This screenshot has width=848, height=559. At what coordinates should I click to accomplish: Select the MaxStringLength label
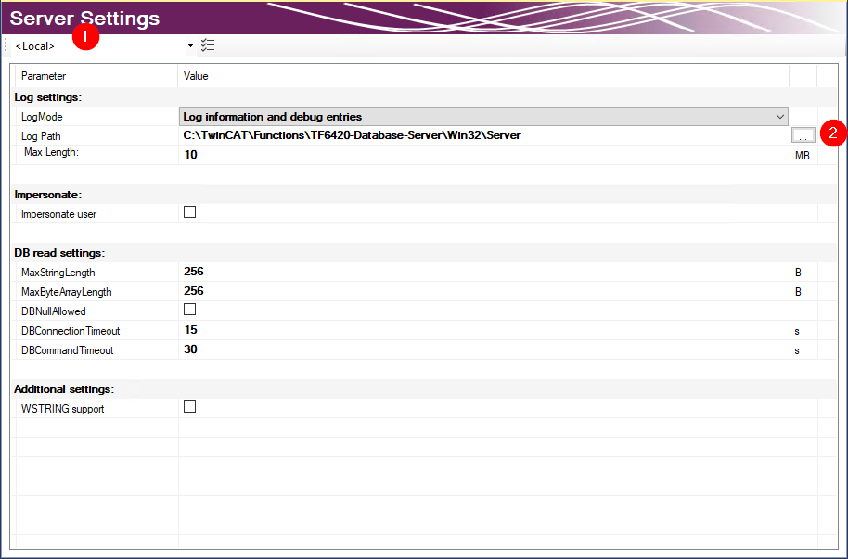tap(58, 273)
